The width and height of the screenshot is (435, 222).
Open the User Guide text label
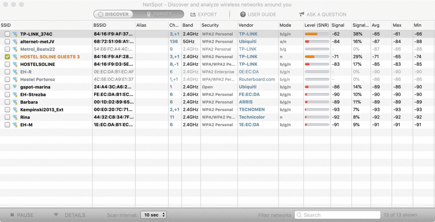click(x=262, y=15)
